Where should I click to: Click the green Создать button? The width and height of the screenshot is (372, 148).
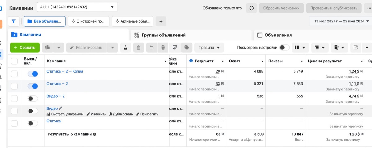coord(25,48)
